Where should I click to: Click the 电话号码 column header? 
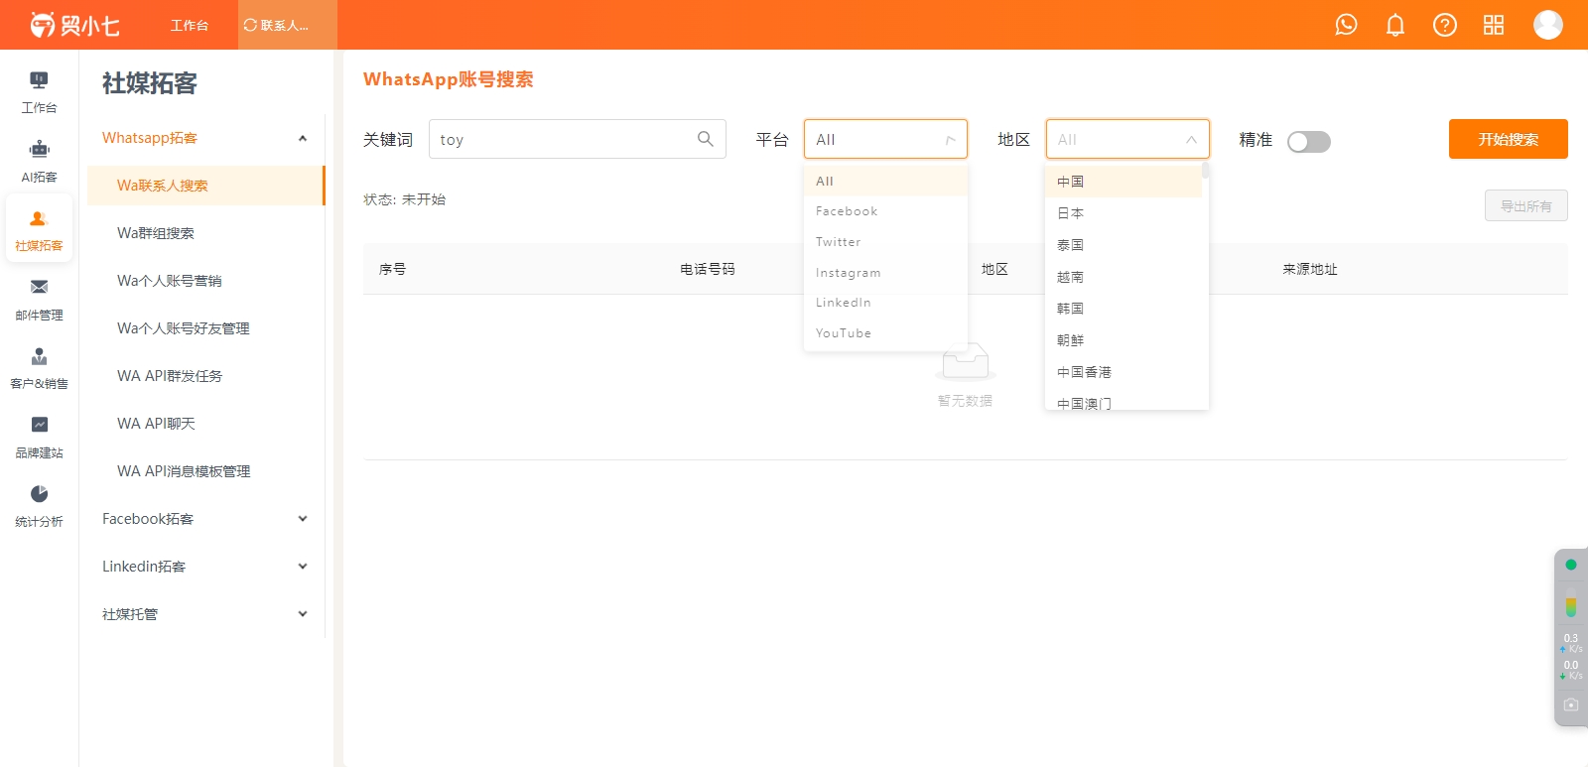(708, 269)
